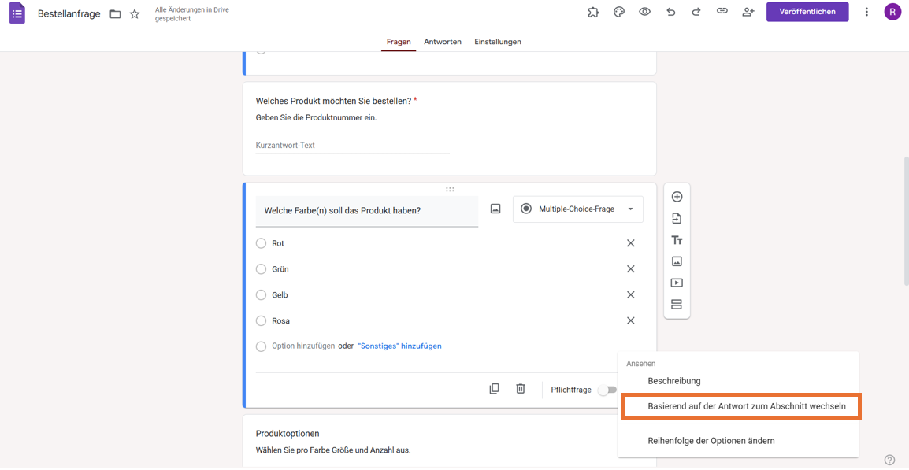
Task: Duplicate the color question
Action: pyautogui.click(x=495, y=389)
